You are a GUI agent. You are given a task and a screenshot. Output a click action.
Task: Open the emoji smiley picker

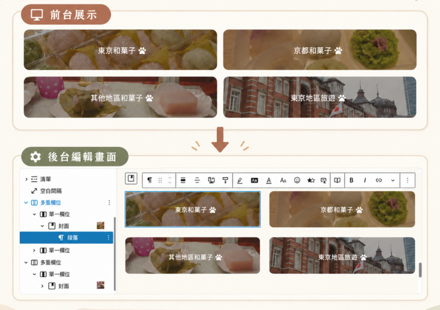click(297, 180)
